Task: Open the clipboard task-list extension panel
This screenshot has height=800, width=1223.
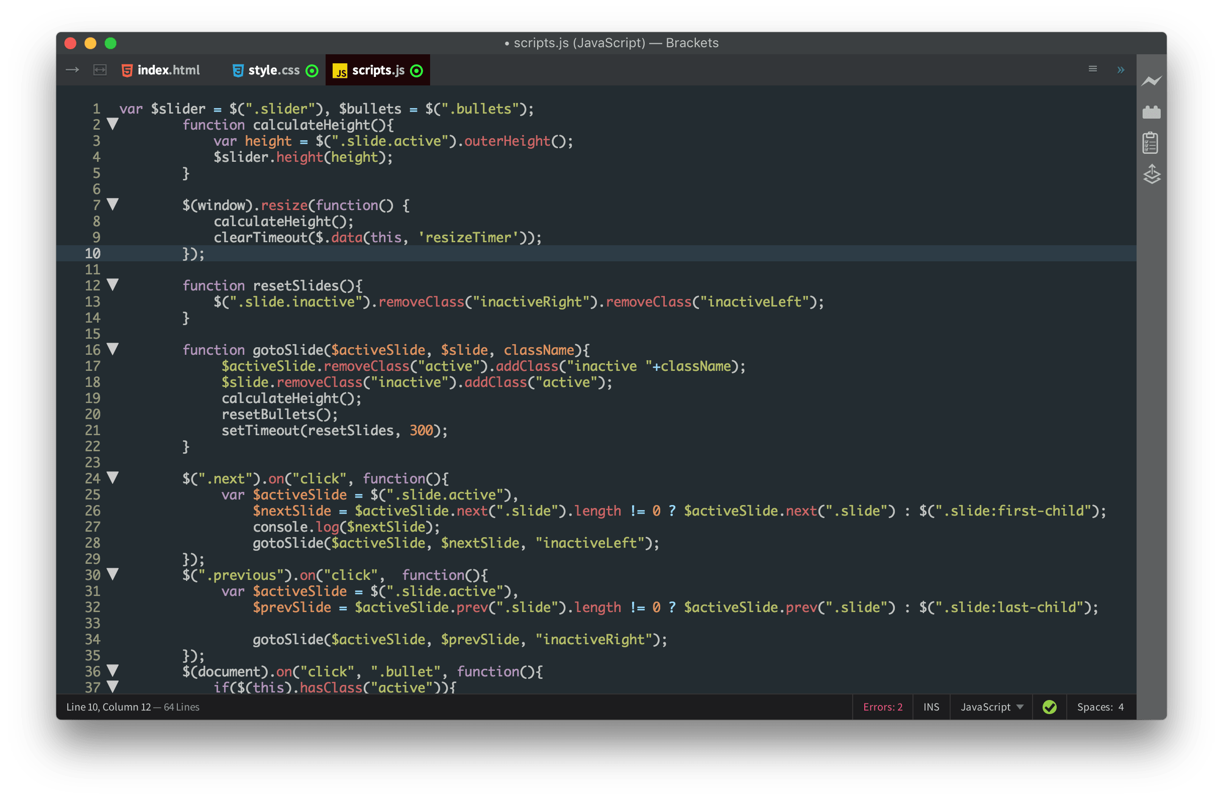Action: 1152,143
